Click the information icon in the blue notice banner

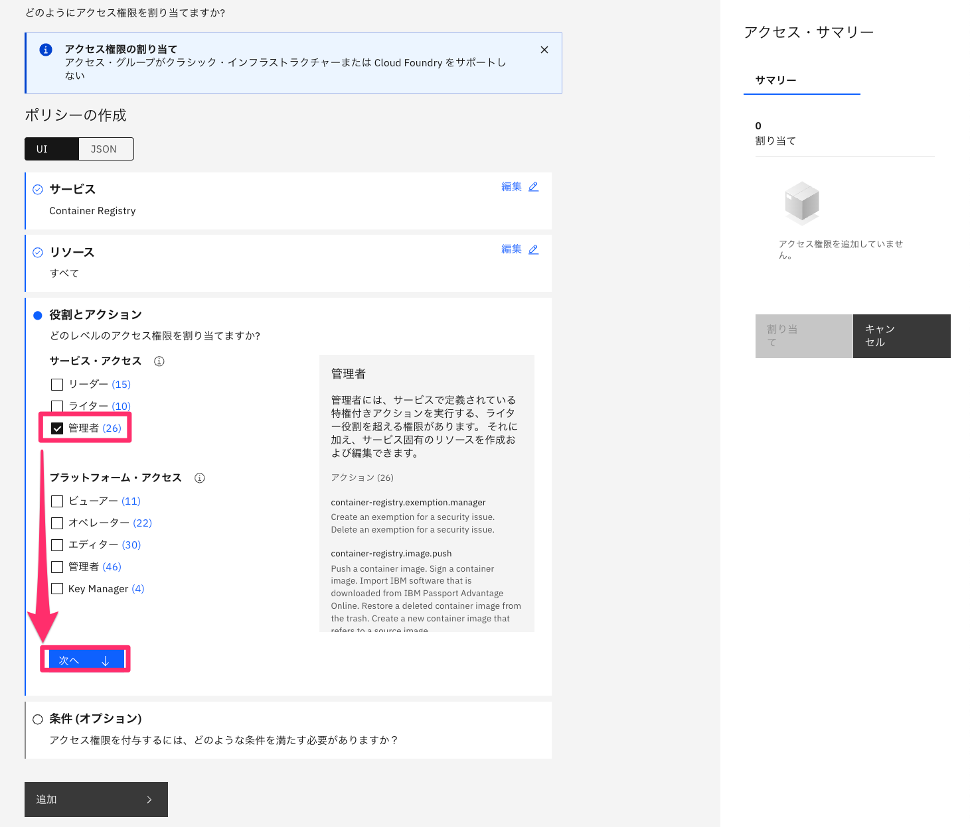44,50
